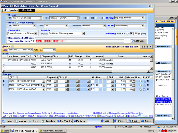Open note icon for 73630 charge row

140,89
